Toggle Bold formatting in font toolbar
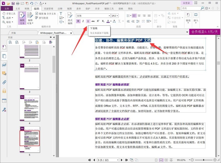Screen dimensions: 221x163 click(78, 21)
